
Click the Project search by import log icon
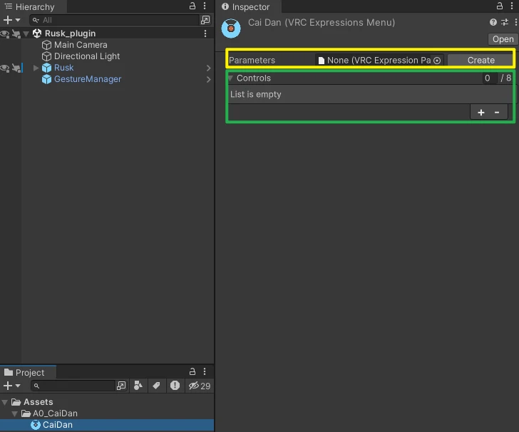pos(175,386)
